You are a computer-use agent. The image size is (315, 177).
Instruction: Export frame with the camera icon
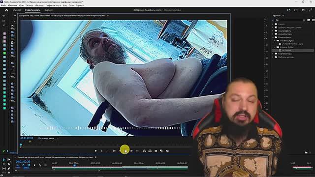pos(156,151)
